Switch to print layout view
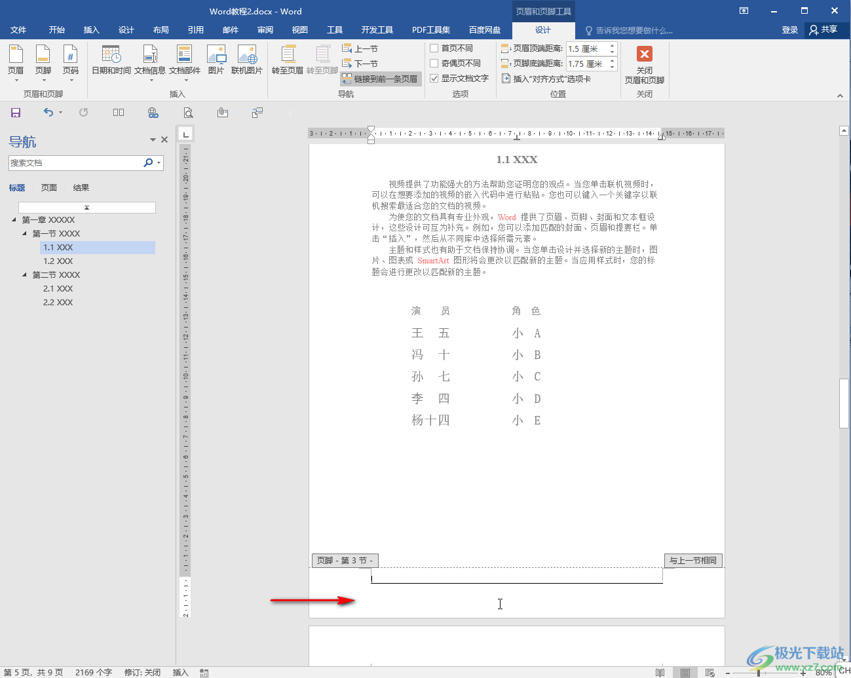This screenshot has width=851, height=678. pyautogui.click(x=685, y=672)
